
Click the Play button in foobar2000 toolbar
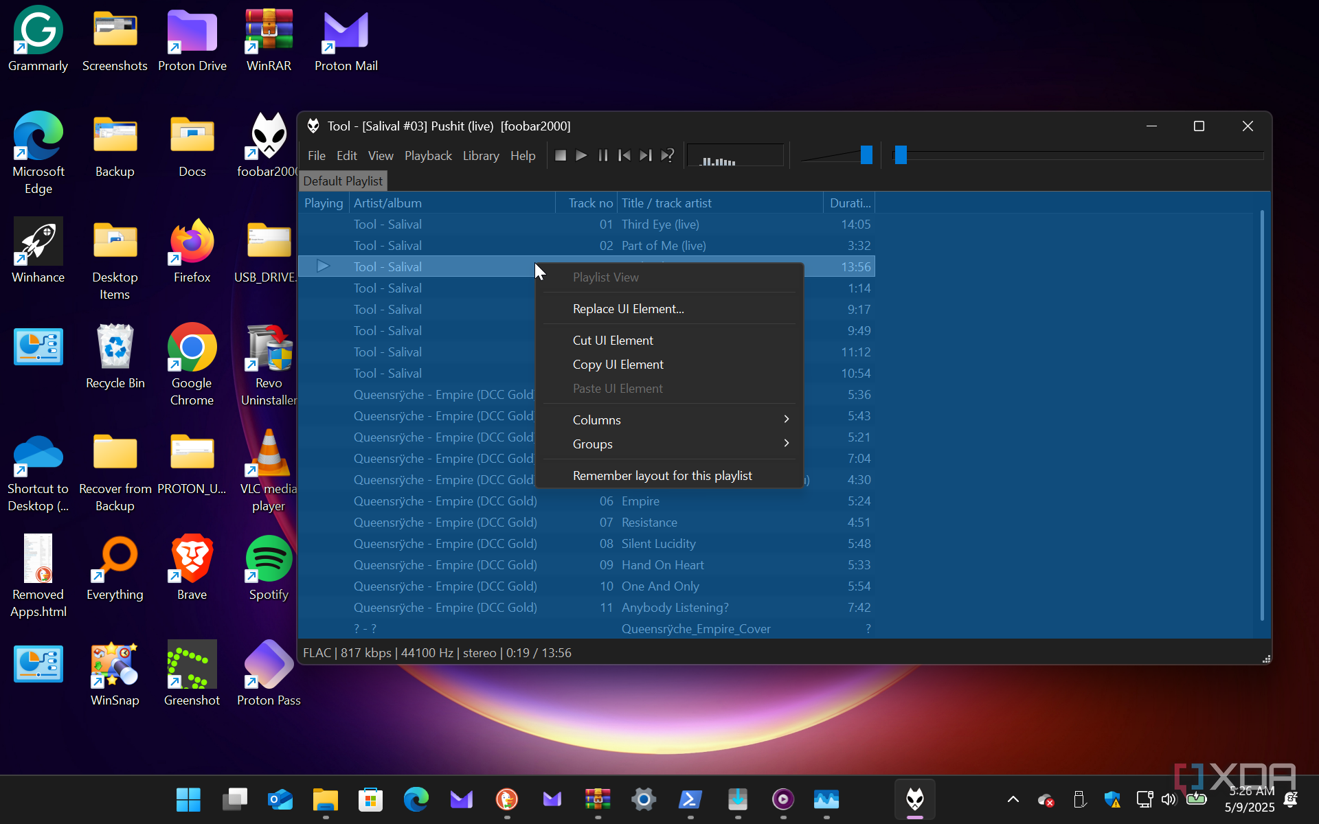[x=581, y=156]
